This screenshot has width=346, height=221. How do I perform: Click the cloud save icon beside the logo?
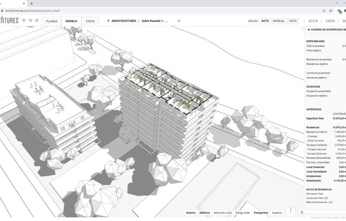click(x=24, y=21)
